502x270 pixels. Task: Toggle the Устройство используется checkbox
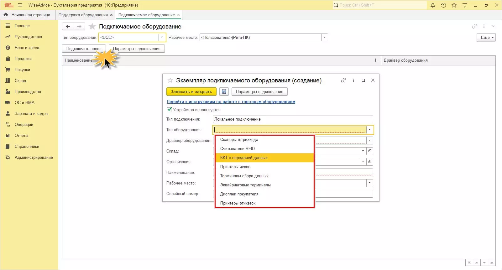[x=169, y=110]
